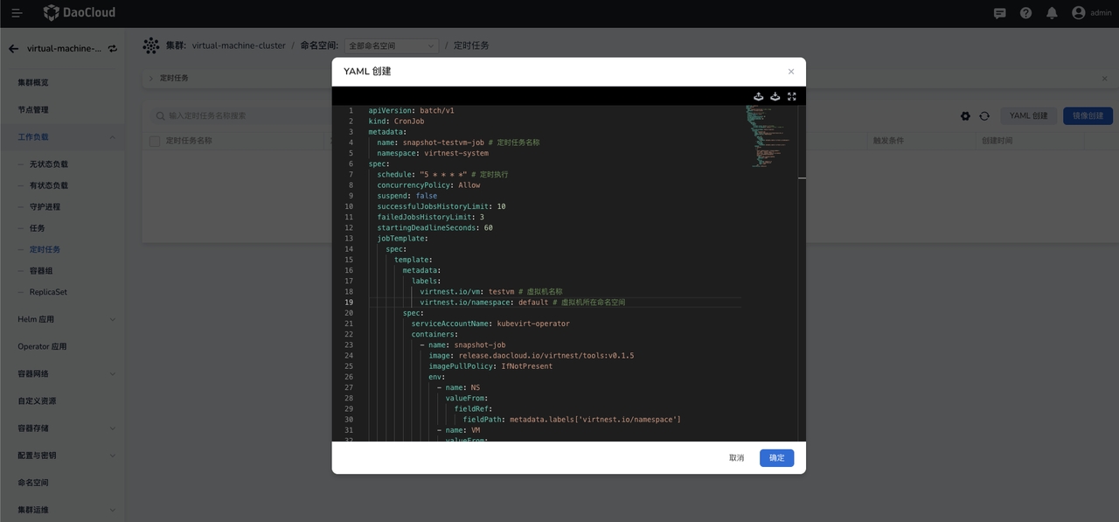Click the upload YAML file icon

759,97
